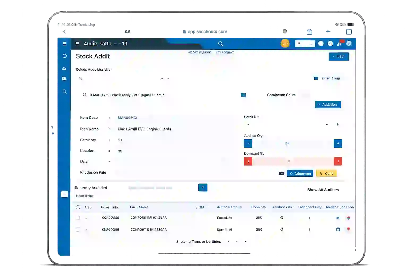
Task: Toggle the sidebar hamburger menu icon
Action: coord(65,44)
